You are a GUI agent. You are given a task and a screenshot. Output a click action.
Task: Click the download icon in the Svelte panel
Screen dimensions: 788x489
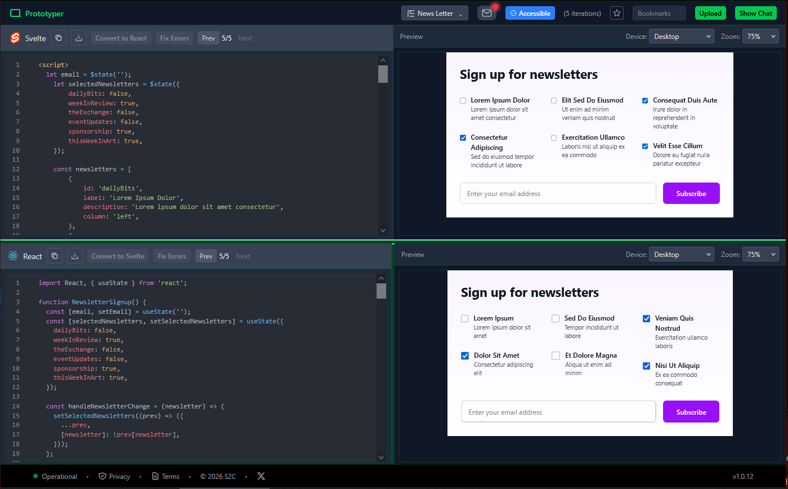pyautogui.click(x=78, y=37)
